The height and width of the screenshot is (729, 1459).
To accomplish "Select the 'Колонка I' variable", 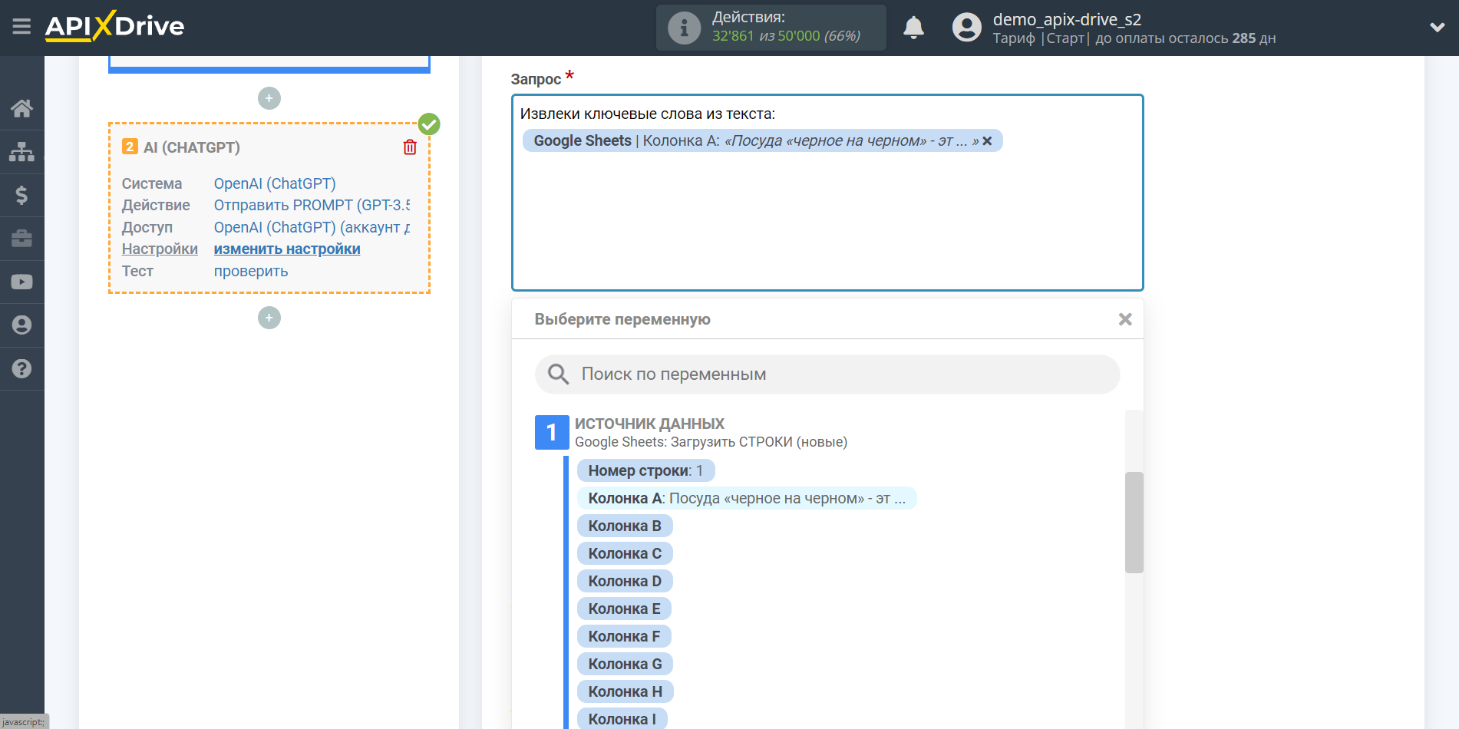I will [622, 719].
